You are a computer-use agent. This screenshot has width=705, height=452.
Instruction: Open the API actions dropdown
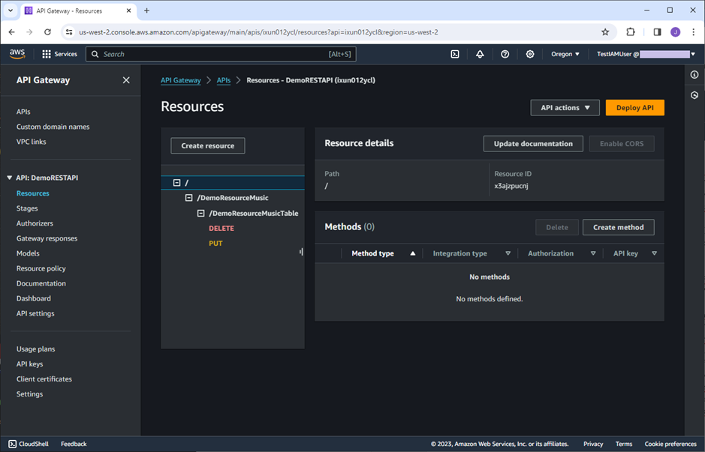pos(565,108)
